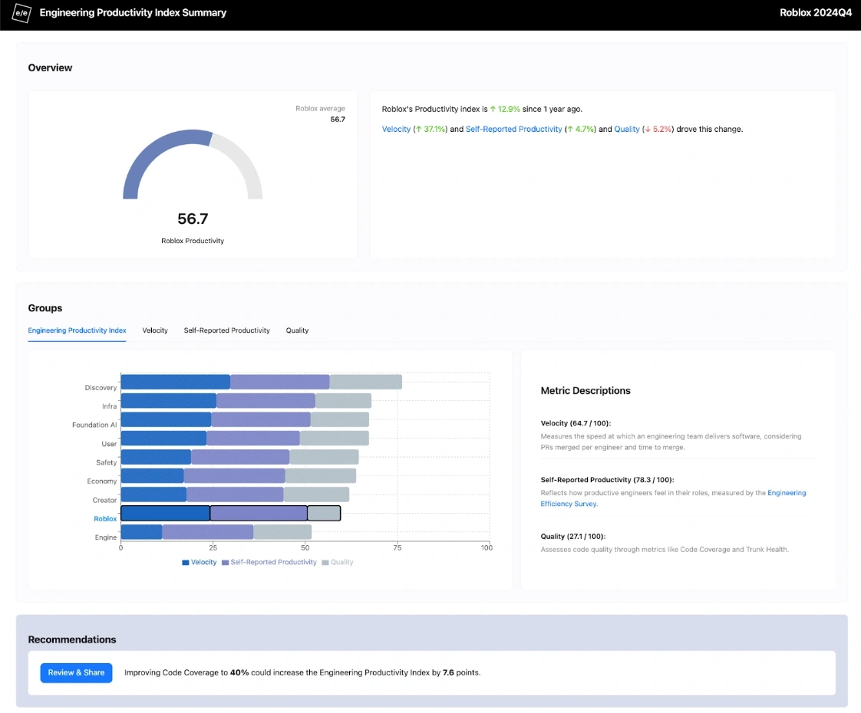Click the '12.9%' productivity change value

click(509, 109)
